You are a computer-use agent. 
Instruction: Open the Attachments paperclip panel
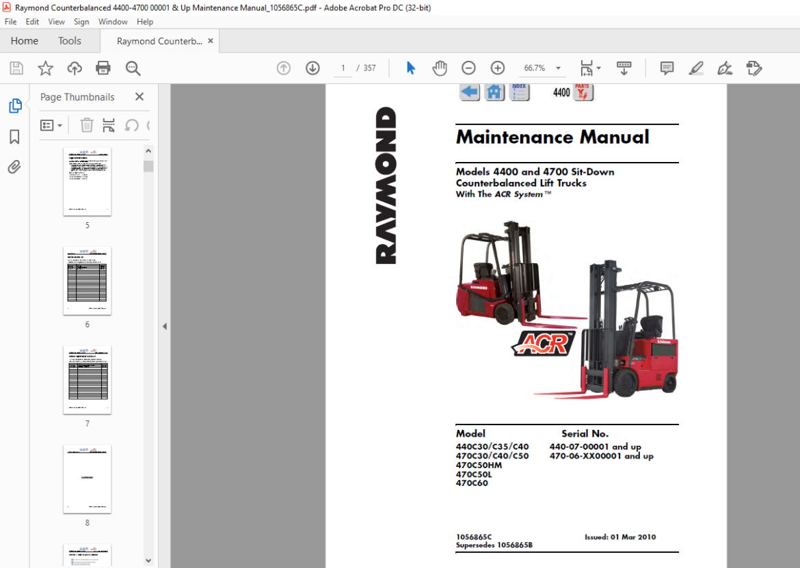(14, 167)
